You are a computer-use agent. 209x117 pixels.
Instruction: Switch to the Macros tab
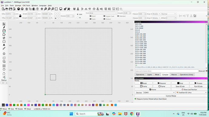174,74
